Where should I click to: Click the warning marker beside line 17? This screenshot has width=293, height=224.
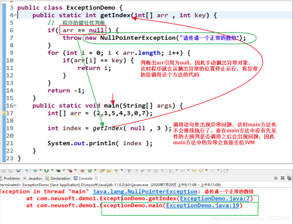pos(4,113)
